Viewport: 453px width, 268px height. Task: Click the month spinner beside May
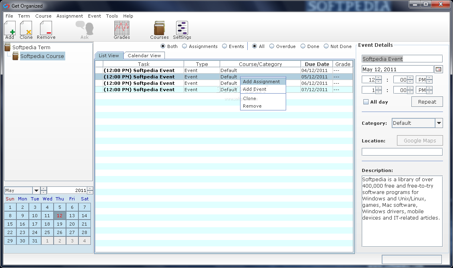44,190
